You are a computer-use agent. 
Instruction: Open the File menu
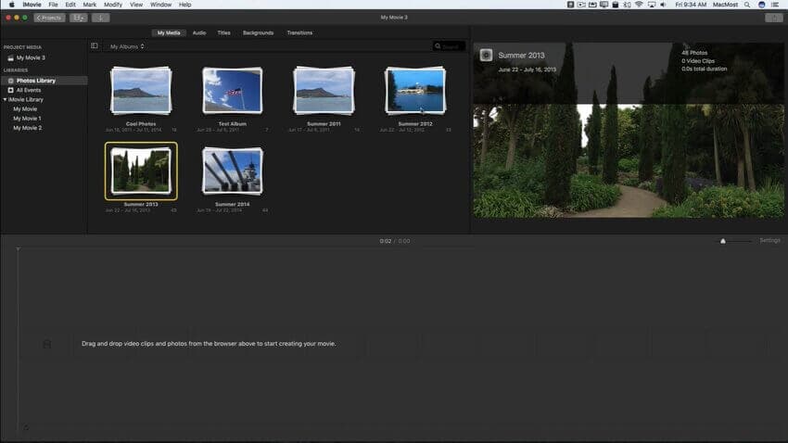pos(53,5)
